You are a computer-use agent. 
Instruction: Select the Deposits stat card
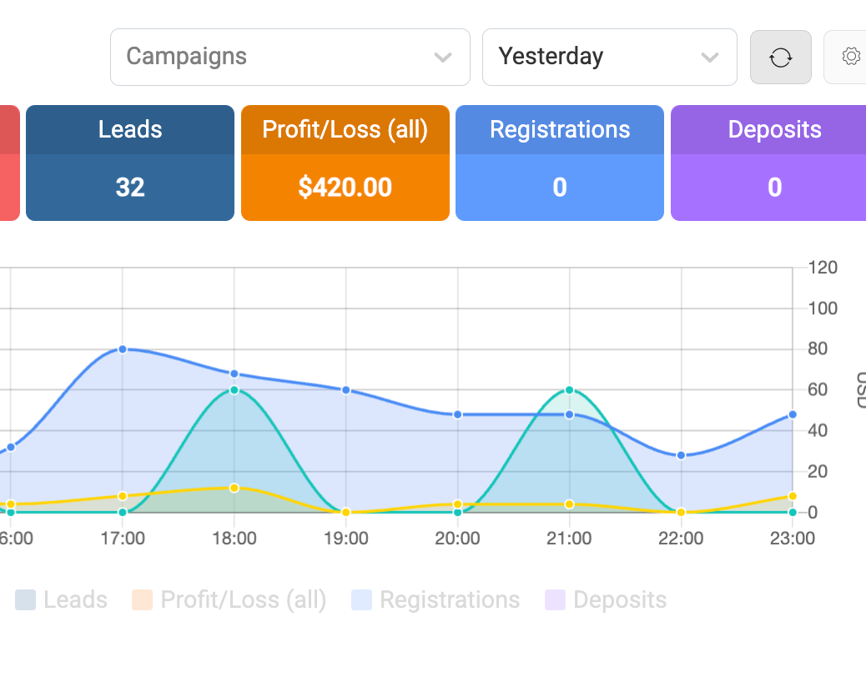point(768,163)
